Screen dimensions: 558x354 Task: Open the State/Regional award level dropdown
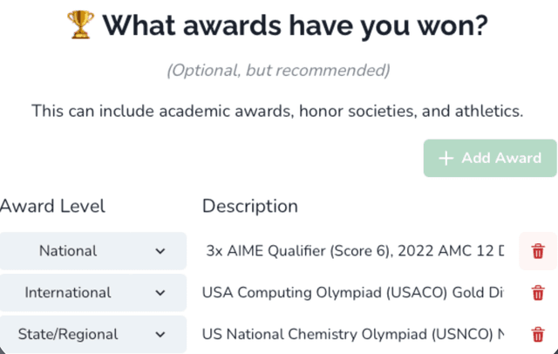click(x=93, y=335)
